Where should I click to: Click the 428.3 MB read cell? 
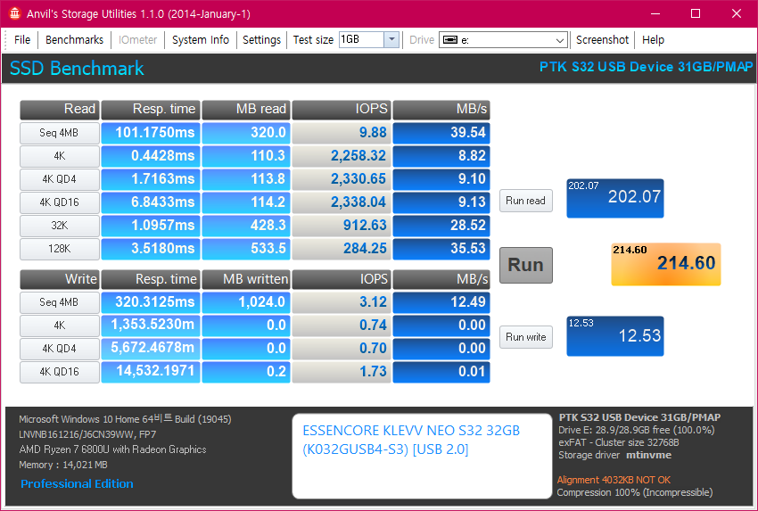pos(246,226)
